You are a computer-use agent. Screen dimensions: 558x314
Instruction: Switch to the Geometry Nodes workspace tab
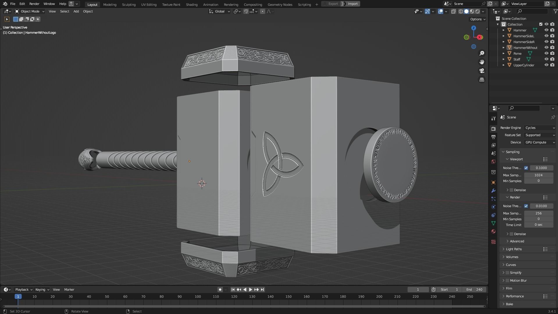coord(280,4)
